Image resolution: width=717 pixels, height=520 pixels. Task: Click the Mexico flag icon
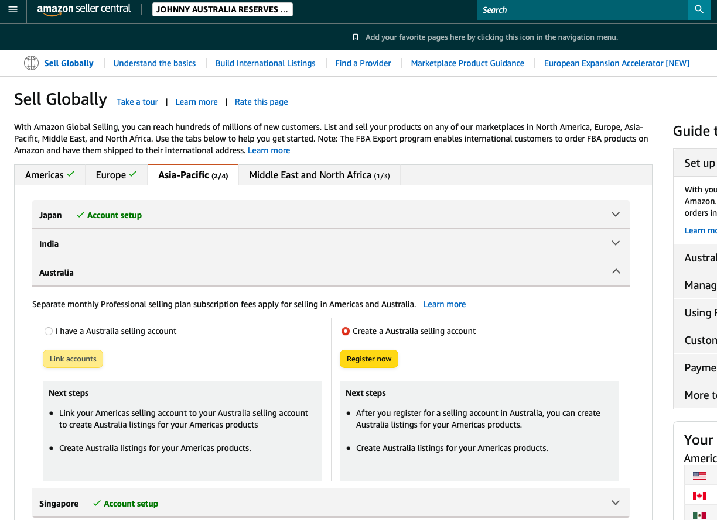[x=699, y=515]
